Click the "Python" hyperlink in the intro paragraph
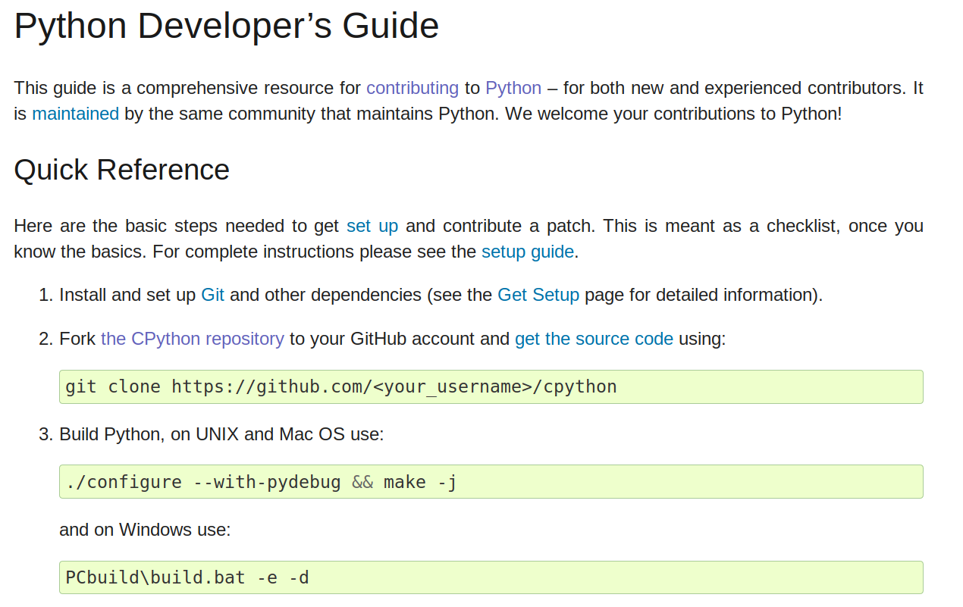Screen dimensions: 963x607 513,88
